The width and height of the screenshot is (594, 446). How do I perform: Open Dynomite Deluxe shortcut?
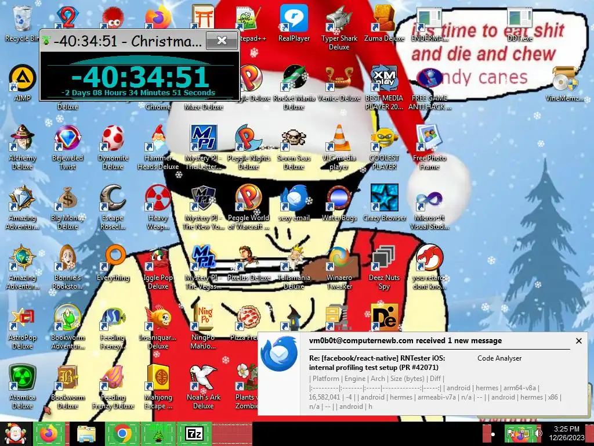pos(113,138)
